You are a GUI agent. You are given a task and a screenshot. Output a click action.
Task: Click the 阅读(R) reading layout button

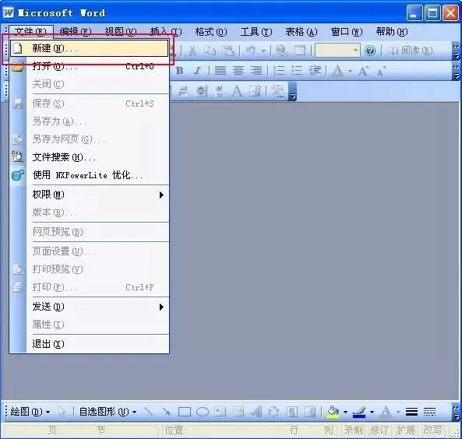pos(410,51)
